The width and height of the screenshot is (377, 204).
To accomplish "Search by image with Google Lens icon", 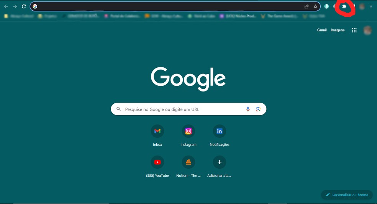I will tap(258, 109).
